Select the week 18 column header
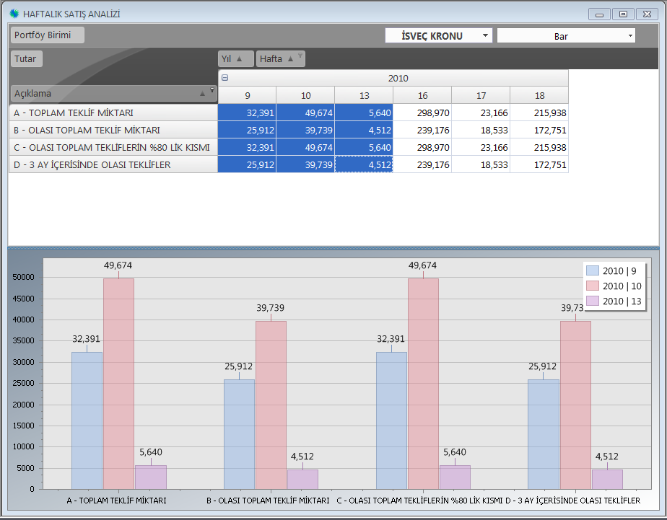The height and width of the screenshot is (520, 667). (x=539, y=95)
